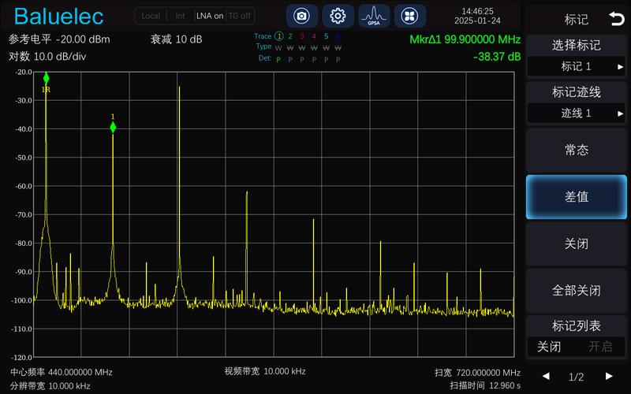Screen dimensions: 631x394
Task: Click the Baluelec logo
Action: (x=58, y=17)
